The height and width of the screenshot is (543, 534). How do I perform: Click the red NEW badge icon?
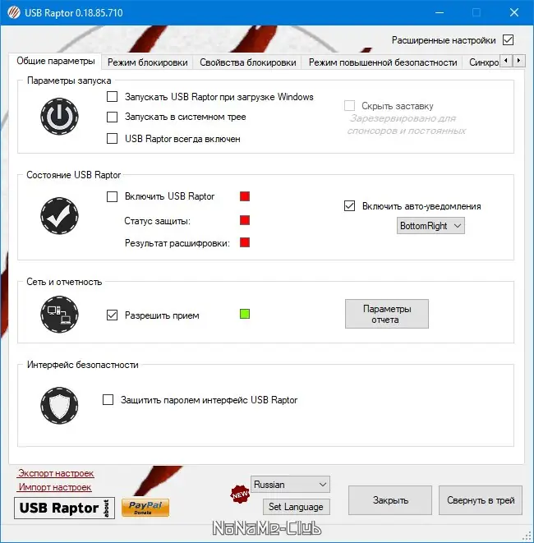(240, 495)
